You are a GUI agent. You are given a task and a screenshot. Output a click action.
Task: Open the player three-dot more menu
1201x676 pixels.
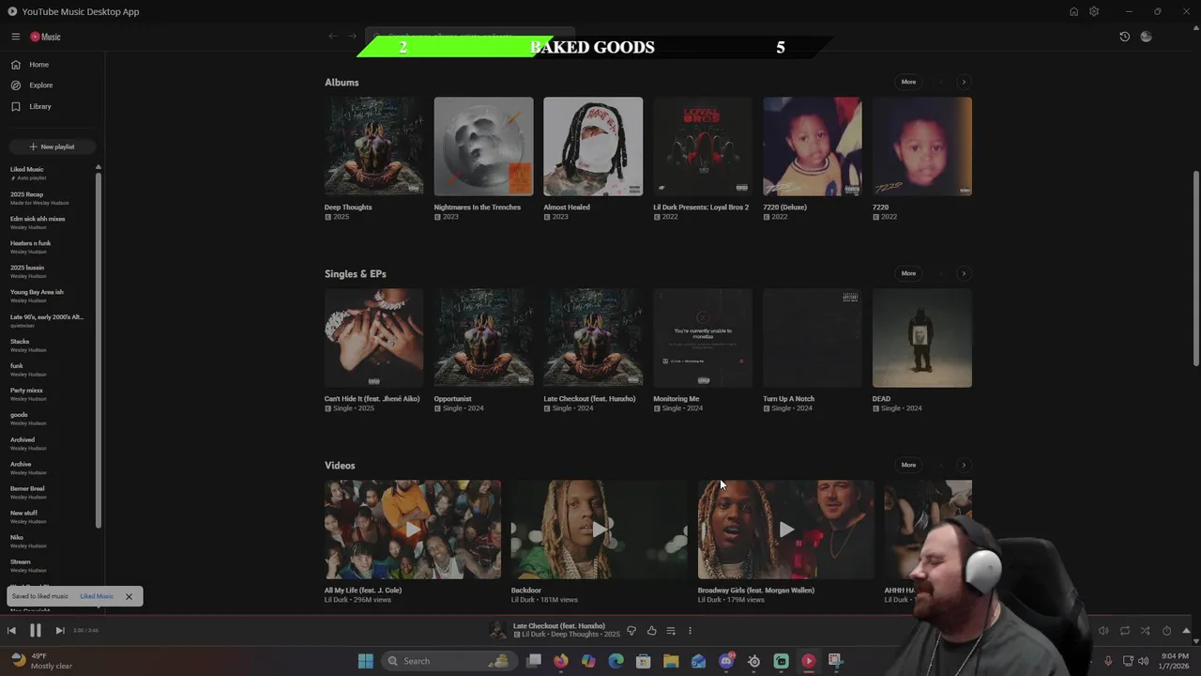[690, 631]
